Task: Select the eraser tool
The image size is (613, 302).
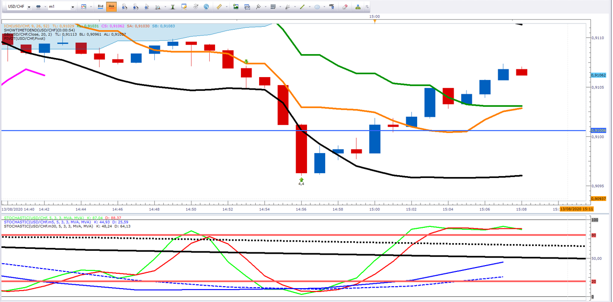Action: click(345, 7)
